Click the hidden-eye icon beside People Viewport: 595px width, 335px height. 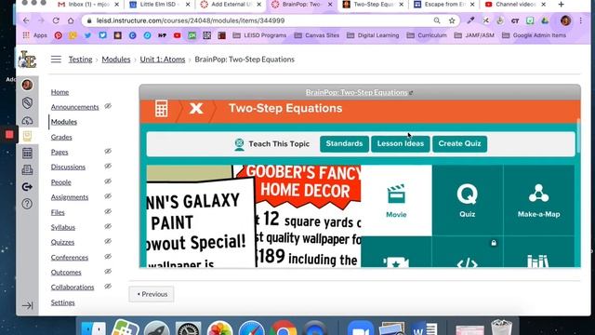point(108,181)
